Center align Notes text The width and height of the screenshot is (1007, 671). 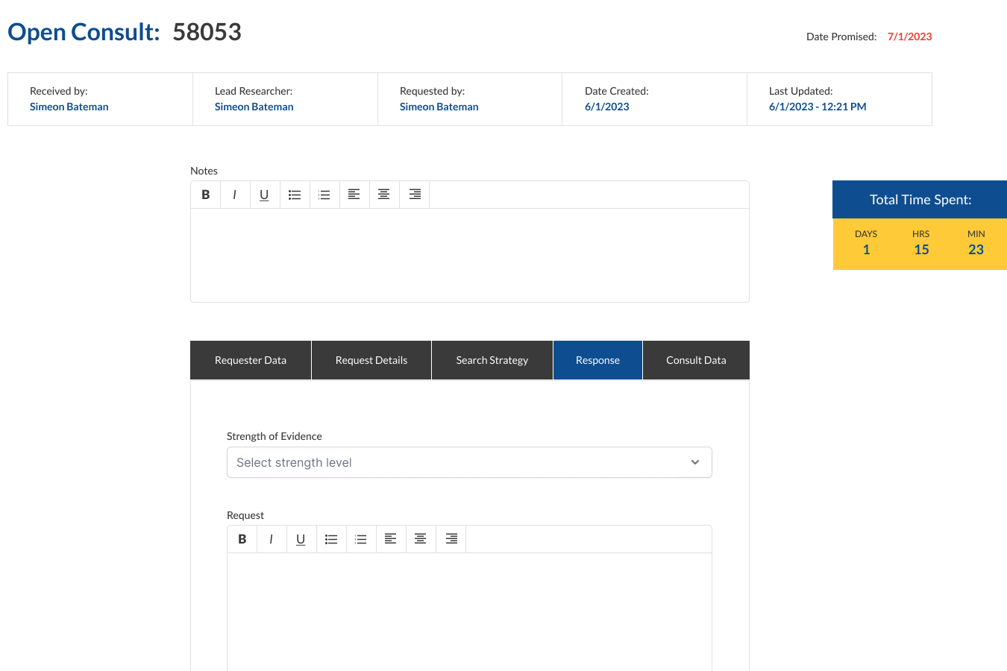tap(384, 195)
